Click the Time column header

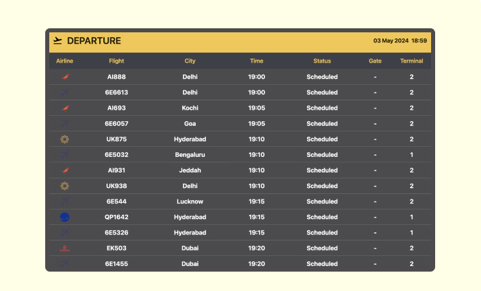257,61
